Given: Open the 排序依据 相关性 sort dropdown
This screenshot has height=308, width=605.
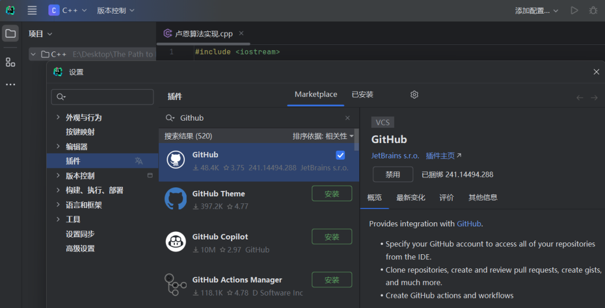Looking at the screenshot, I should click(x=323, y=136).
